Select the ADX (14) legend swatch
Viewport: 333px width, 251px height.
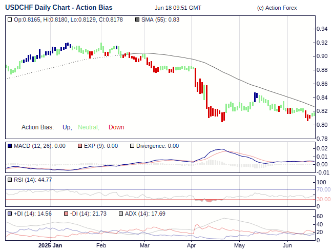tap(121, 214)
